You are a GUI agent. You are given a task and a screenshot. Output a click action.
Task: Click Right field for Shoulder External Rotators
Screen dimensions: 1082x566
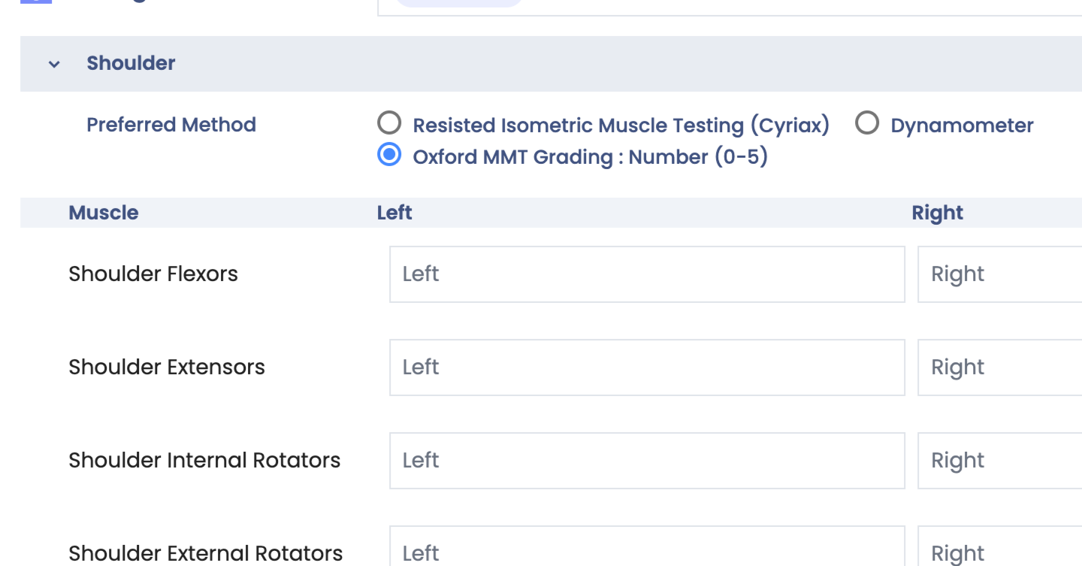pos(999,549)
